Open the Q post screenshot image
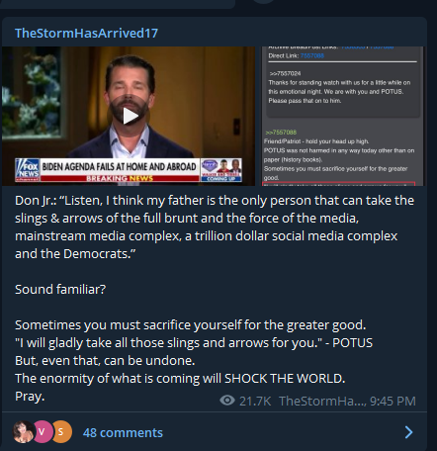 pyautogui.click(x=341, y=116)
